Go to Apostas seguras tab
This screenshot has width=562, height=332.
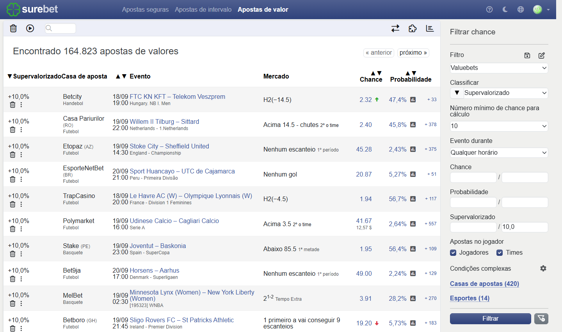tap(145, 9)
